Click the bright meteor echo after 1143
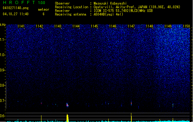 (x=67, y=105)
